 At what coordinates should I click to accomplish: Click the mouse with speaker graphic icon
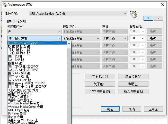133,14
